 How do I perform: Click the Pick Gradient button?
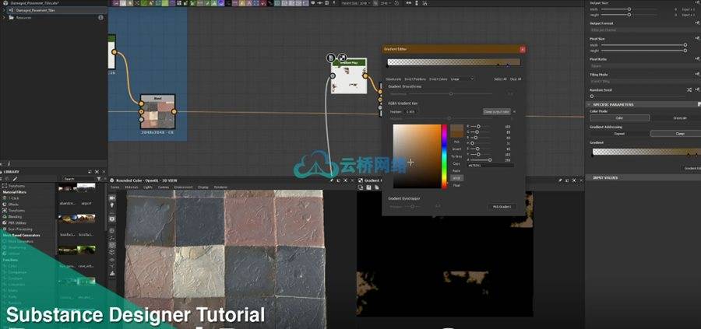pyautogui.click(x=502, y=207)
